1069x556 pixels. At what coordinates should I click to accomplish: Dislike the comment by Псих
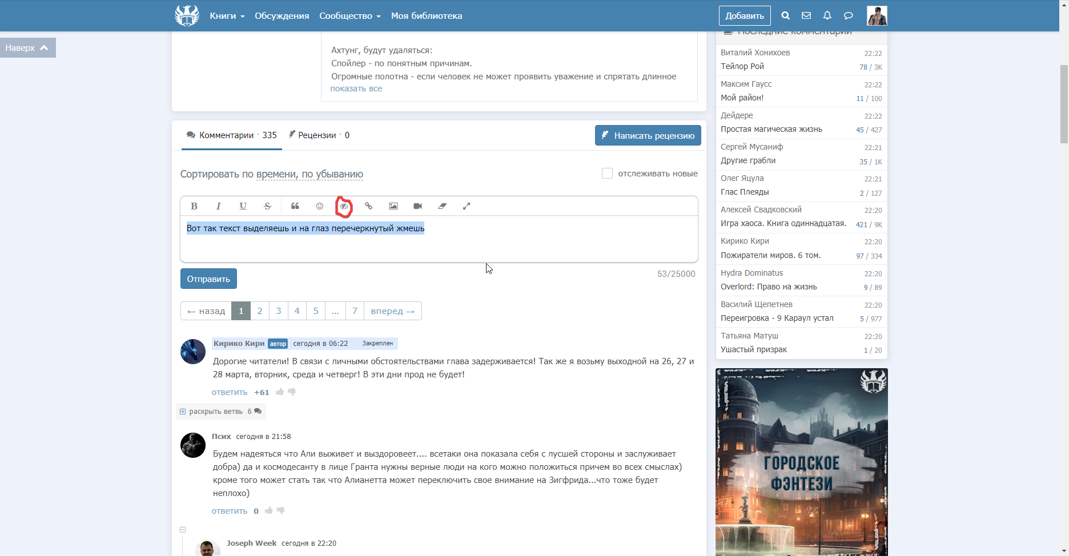[281, 510]
